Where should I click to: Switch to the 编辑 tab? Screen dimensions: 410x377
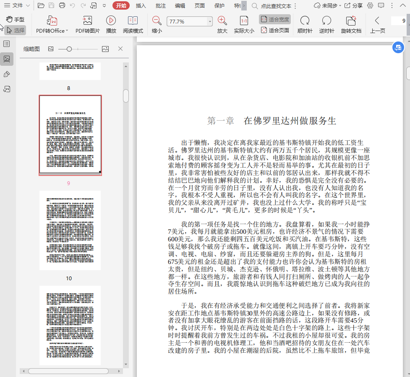pyautogui.click(x=180, y=5)
